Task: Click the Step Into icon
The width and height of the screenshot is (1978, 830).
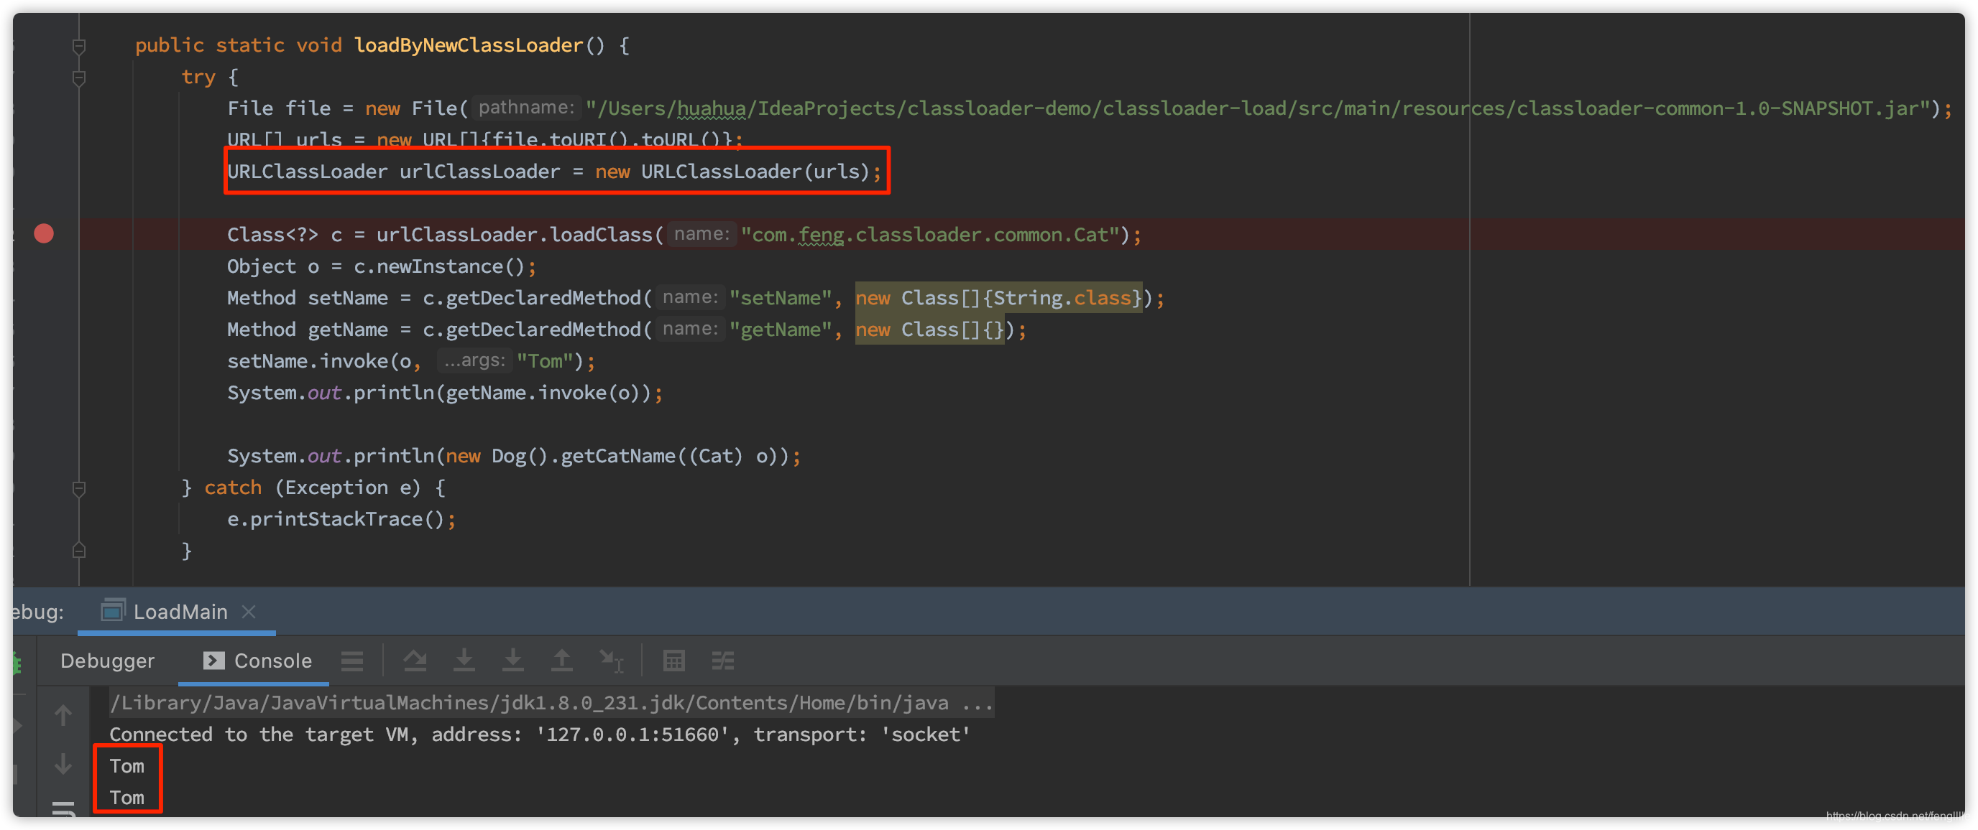Action: pos(464,661)
